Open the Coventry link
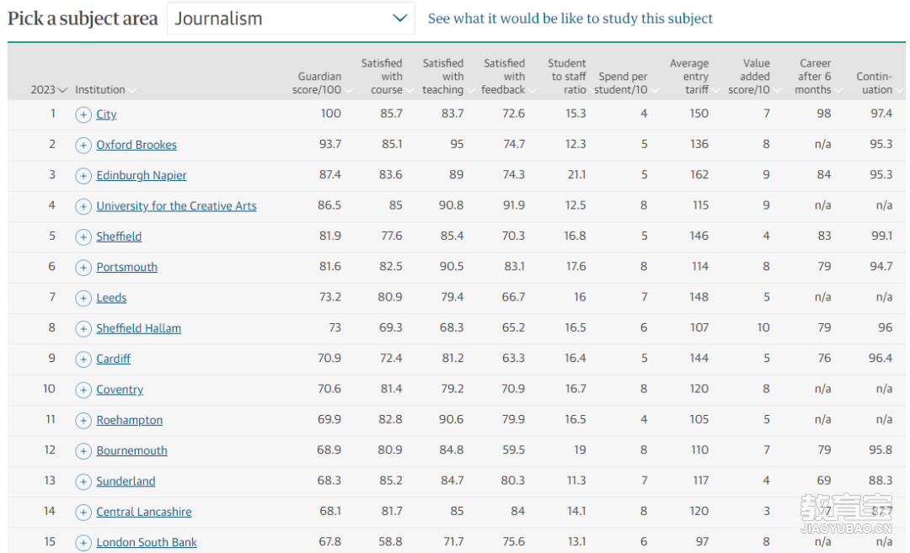The height and width of the screenshot is (553, 910). [120, 390]
